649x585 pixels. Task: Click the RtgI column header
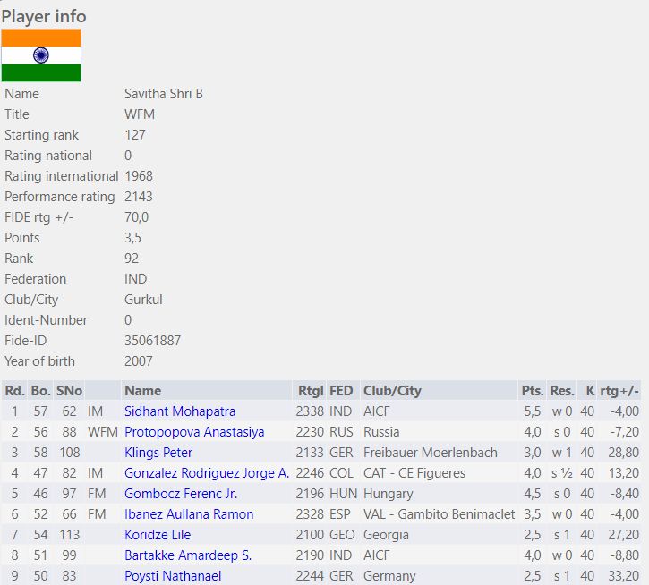[x=309, y=391]
